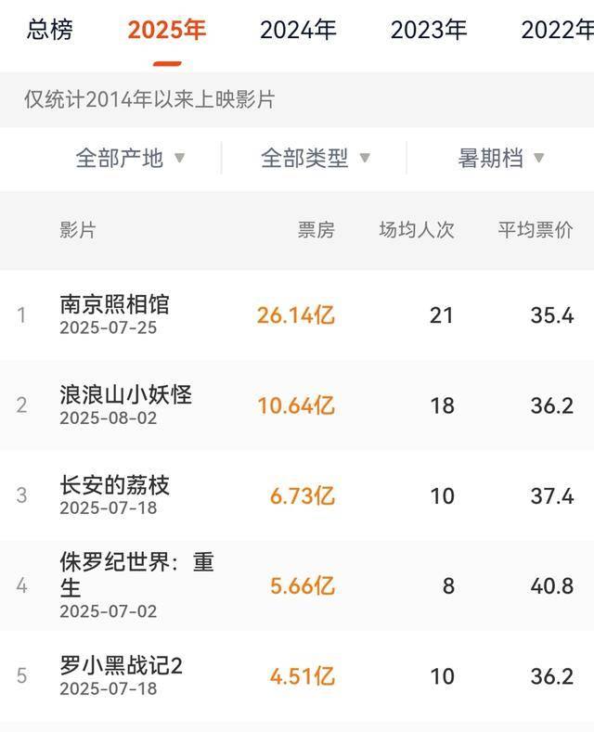This screenshot has height=732, width=594.
Task: Open the film 浪浪山小妖怪
Action: [x=125, y=394]
